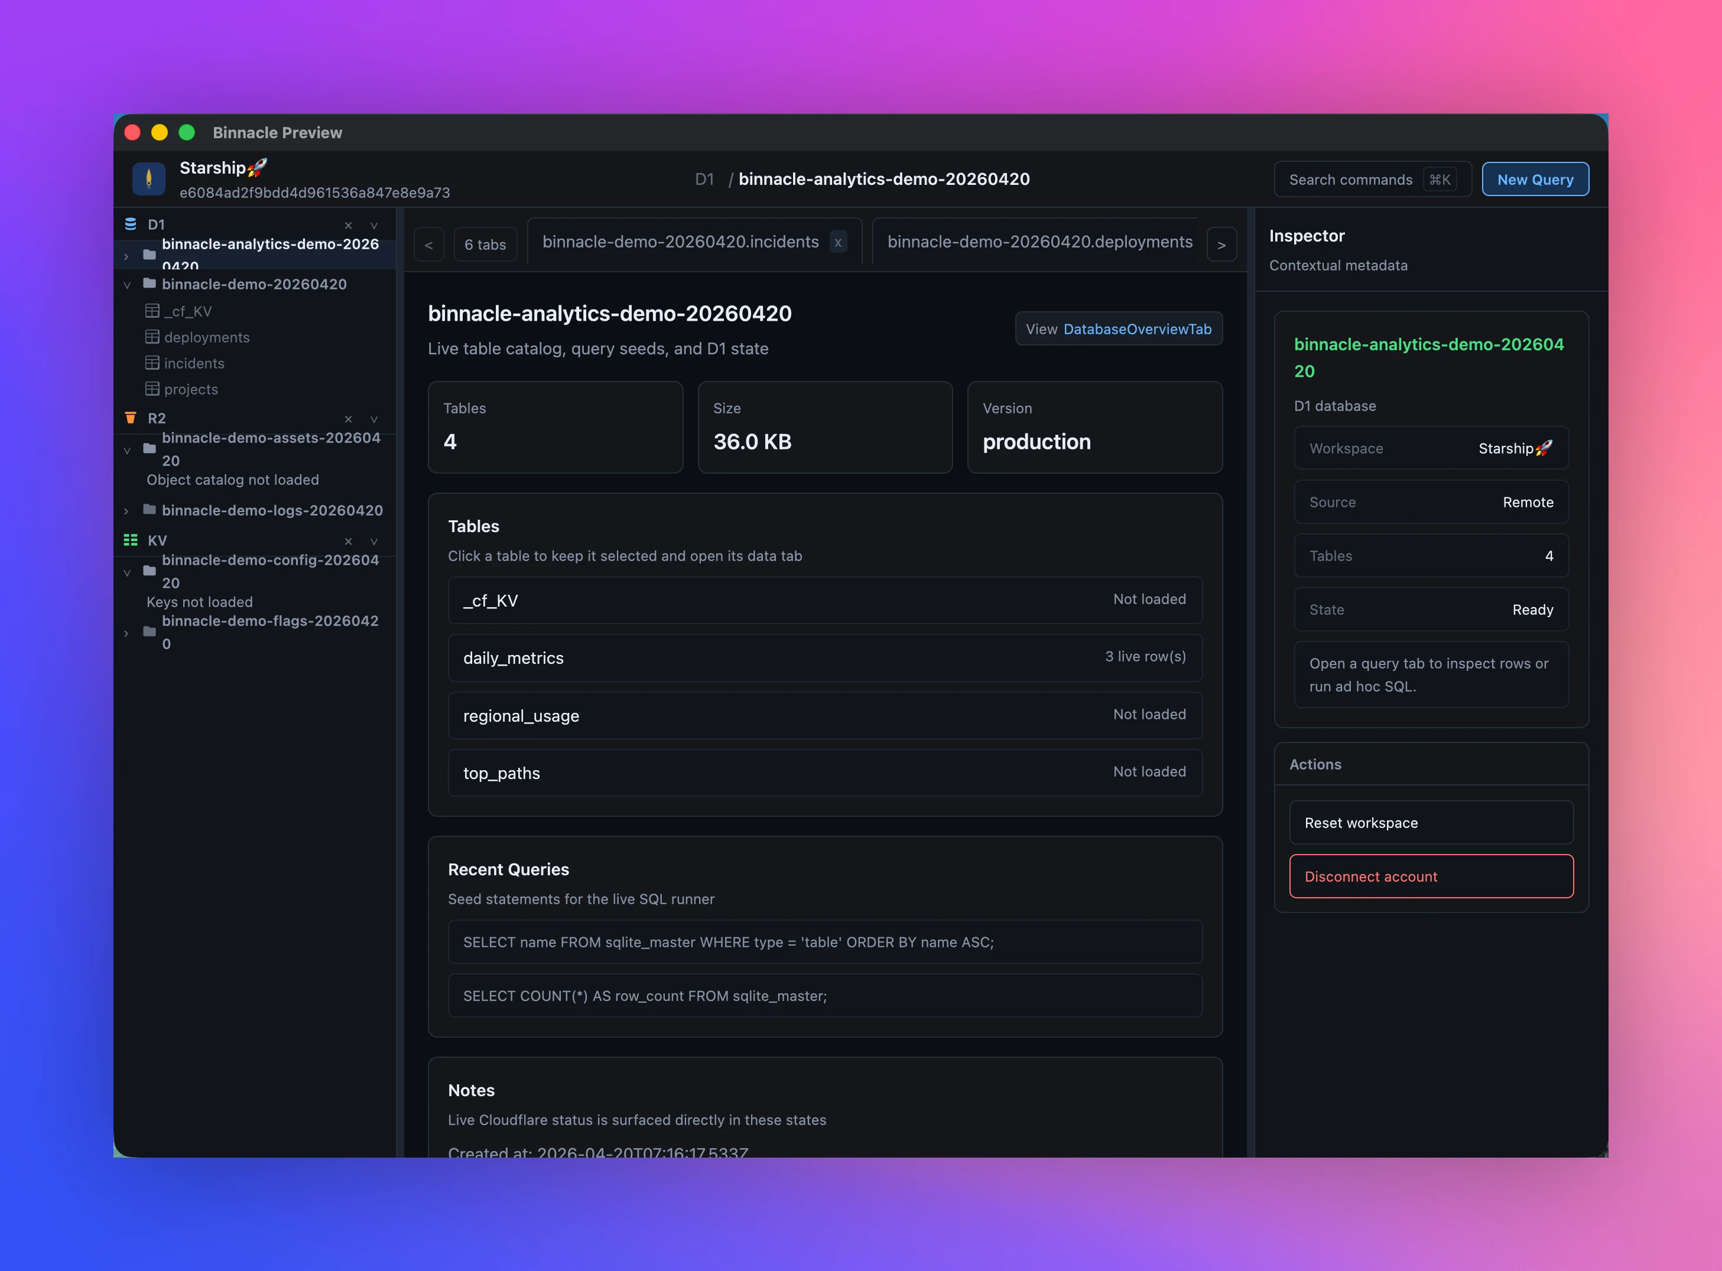Close the R2 section with its x icon

coord(348,419)
